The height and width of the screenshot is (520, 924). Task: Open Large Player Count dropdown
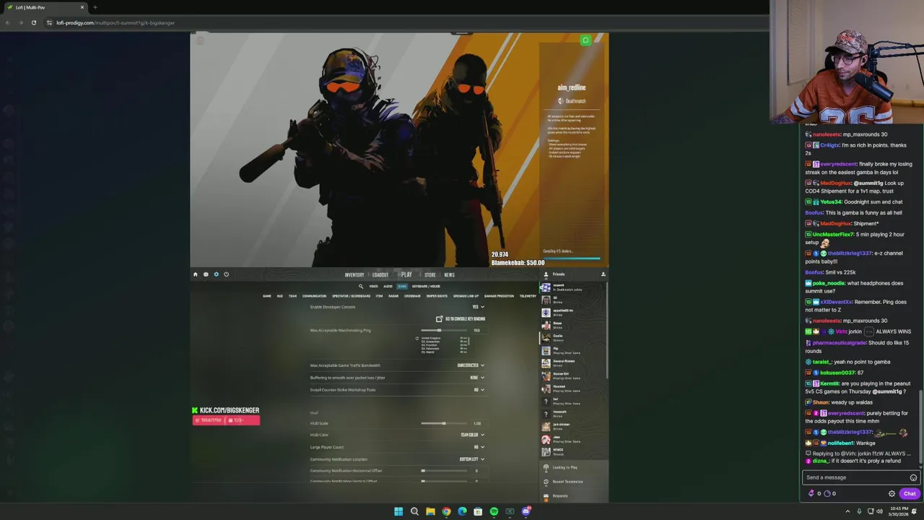pos(479,447)
